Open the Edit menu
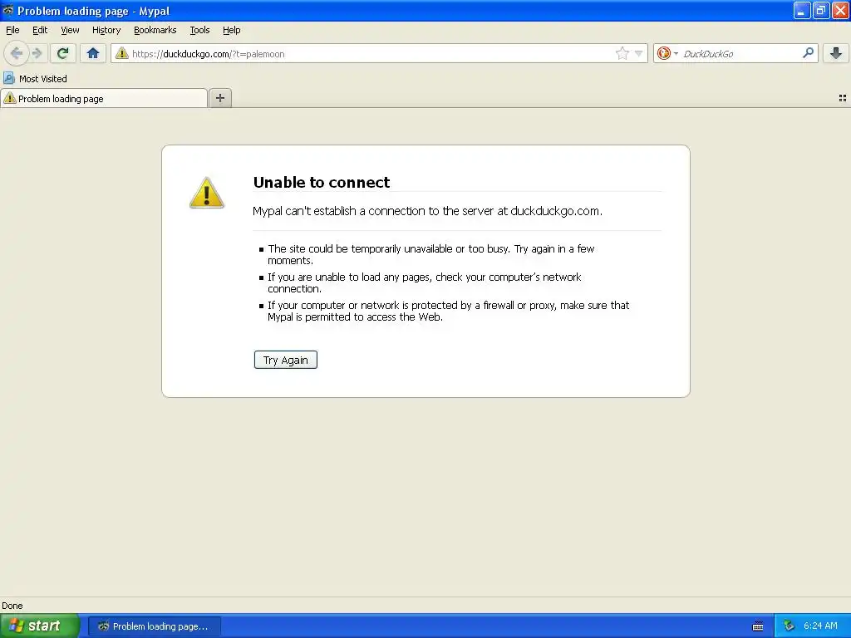The image size is (851, 638). point(40,30)
